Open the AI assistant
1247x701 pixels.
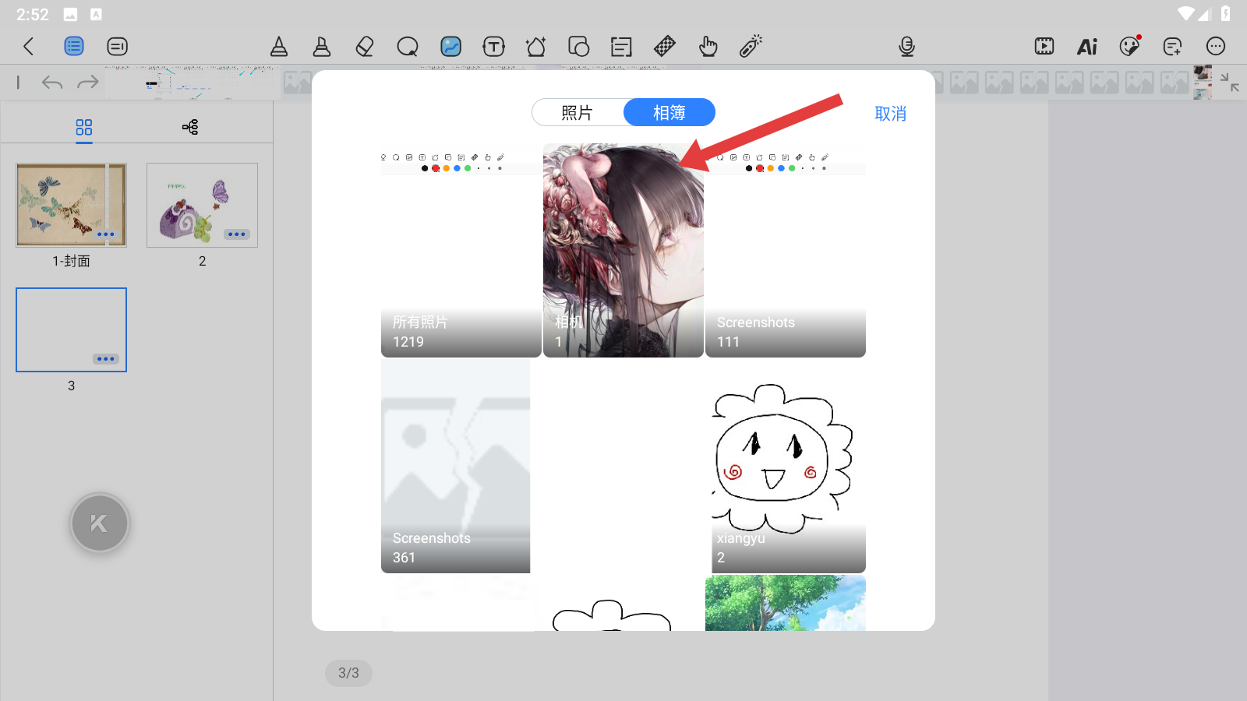point(1086,47)
